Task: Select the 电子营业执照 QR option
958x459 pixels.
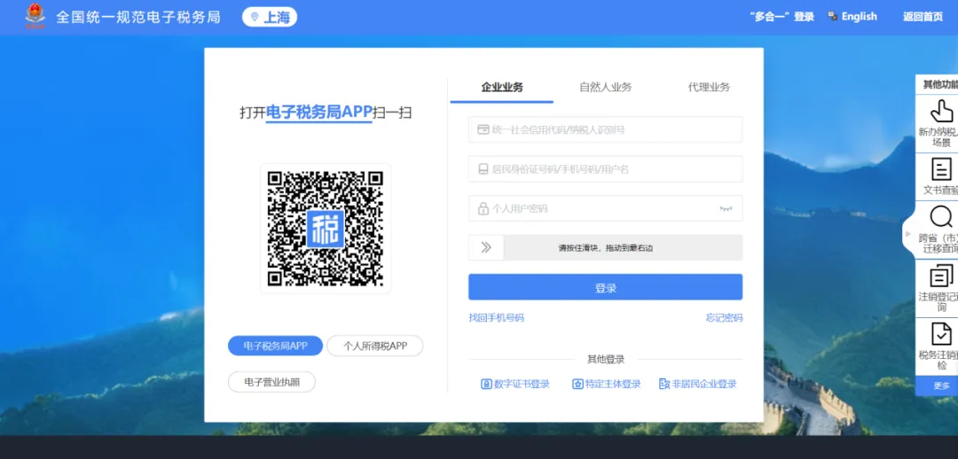Action: point(272,382)
